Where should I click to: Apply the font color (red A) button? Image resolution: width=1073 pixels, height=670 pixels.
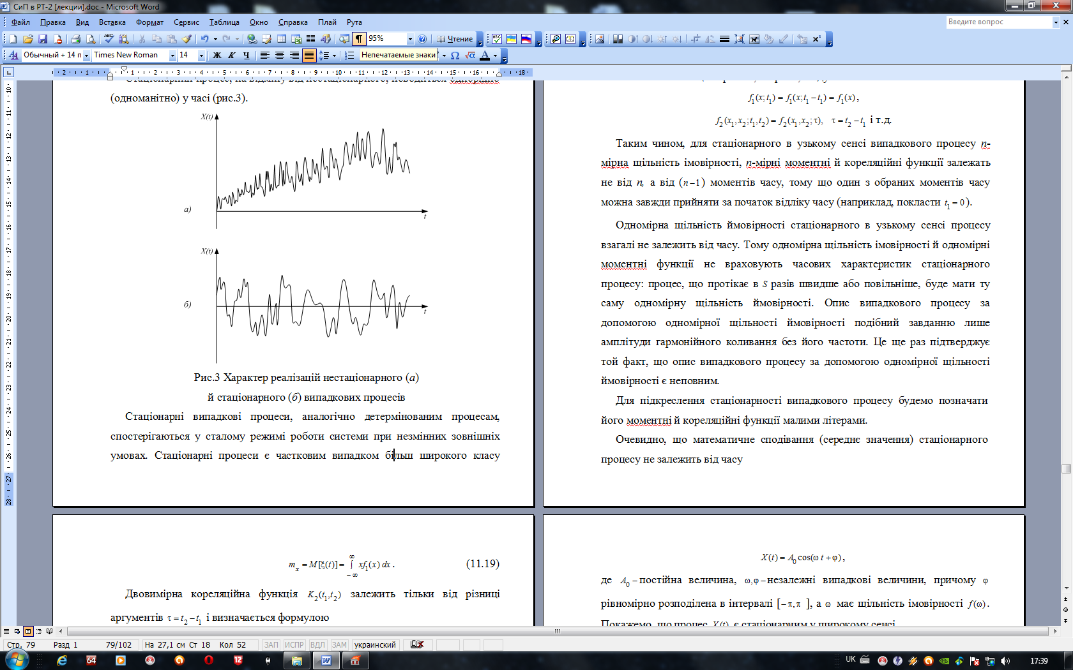[485, 56]
